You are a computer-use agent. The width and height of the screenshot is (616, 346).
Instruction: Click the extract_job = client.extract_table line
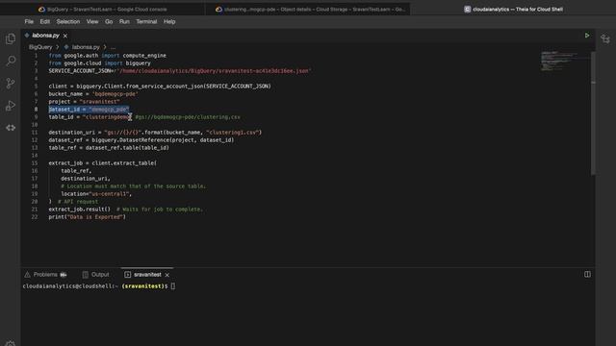click(x=103, y=163)
